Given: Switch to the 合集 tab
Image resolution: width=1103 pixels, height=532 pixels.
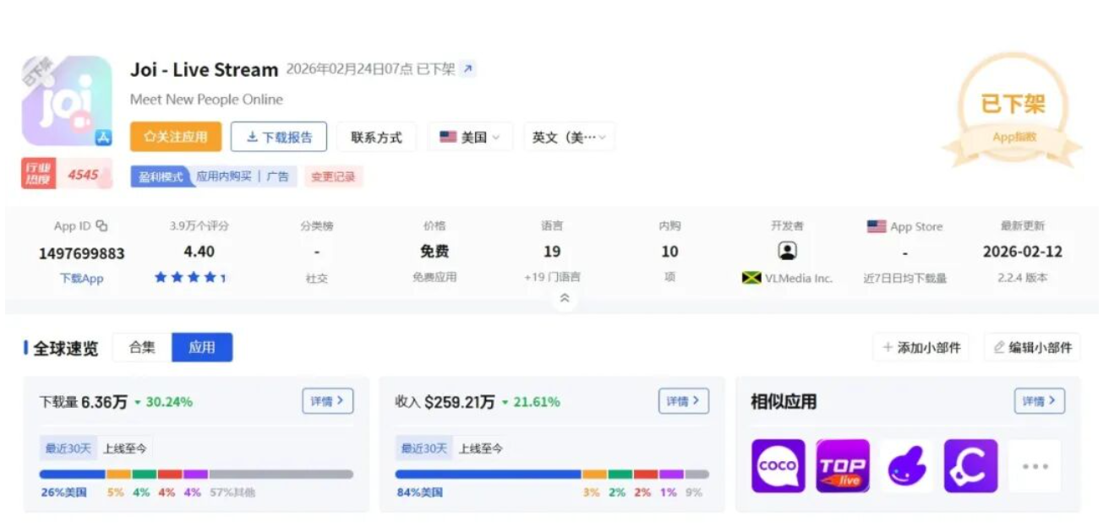Looking at the screenshot, I should click(x=142, y=347).
